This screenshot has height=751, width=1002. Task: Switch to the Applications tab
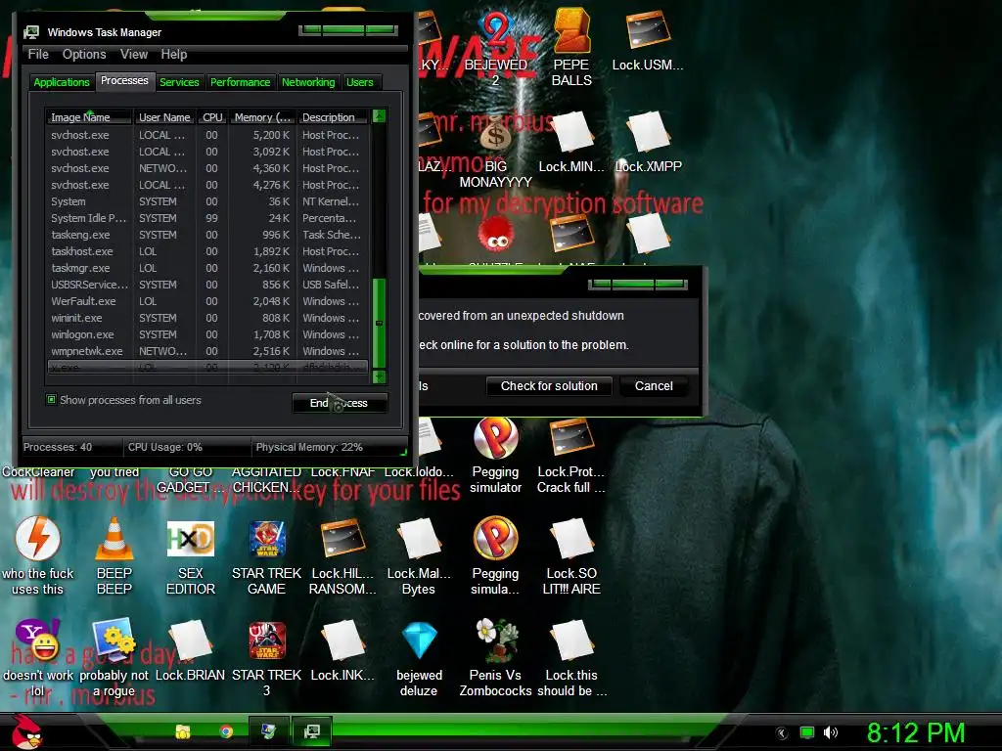click(62, 82)
